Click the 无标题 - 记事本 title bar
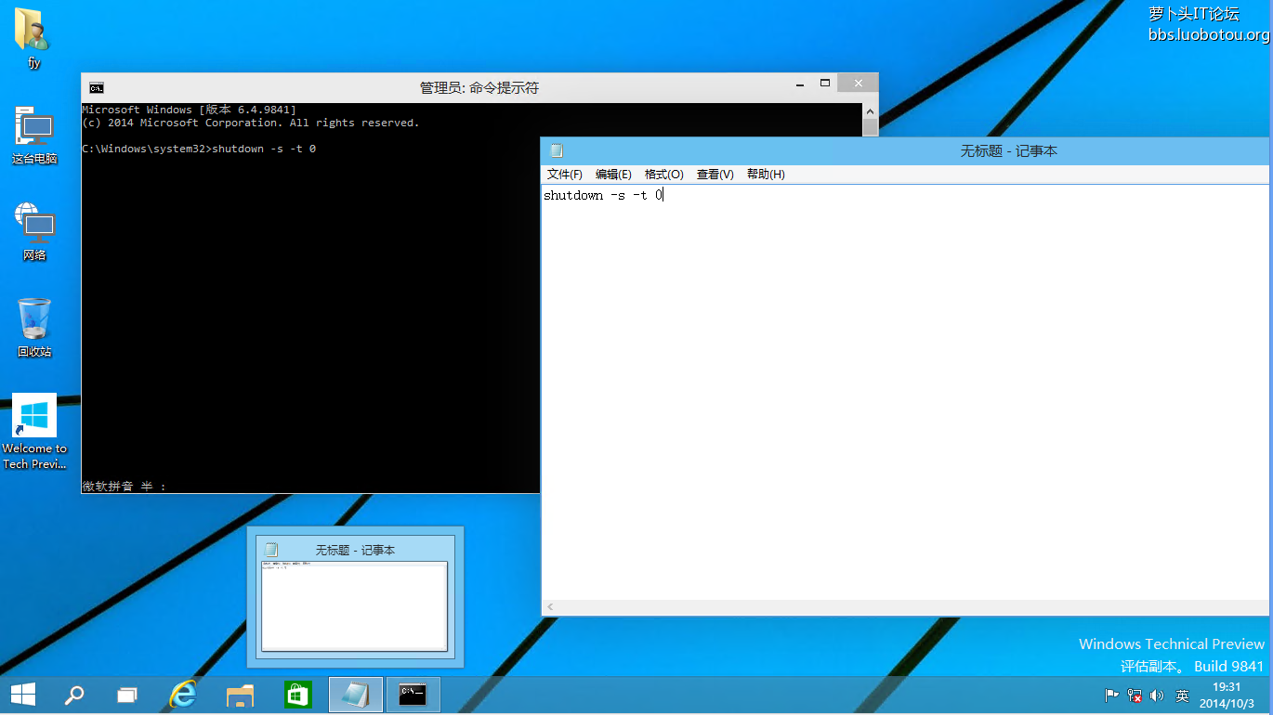 904,150
